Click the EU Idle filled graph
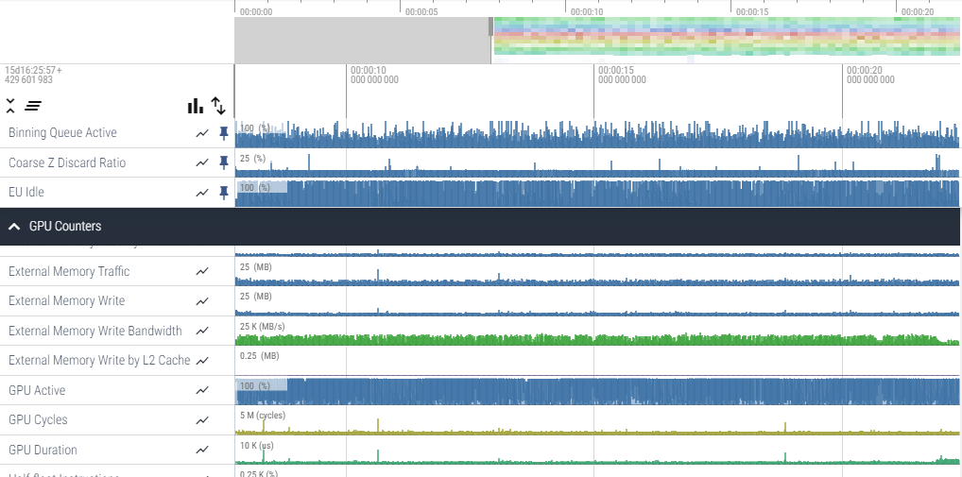Screen dimensions: 962x477 [597, 193]
